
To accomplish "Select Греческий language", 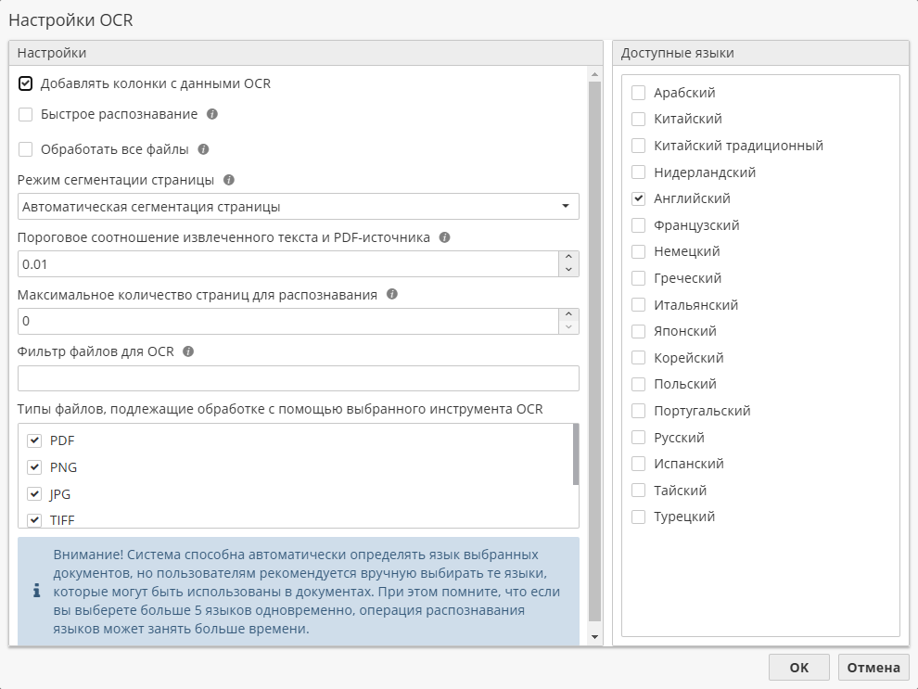I will [638, 278].
